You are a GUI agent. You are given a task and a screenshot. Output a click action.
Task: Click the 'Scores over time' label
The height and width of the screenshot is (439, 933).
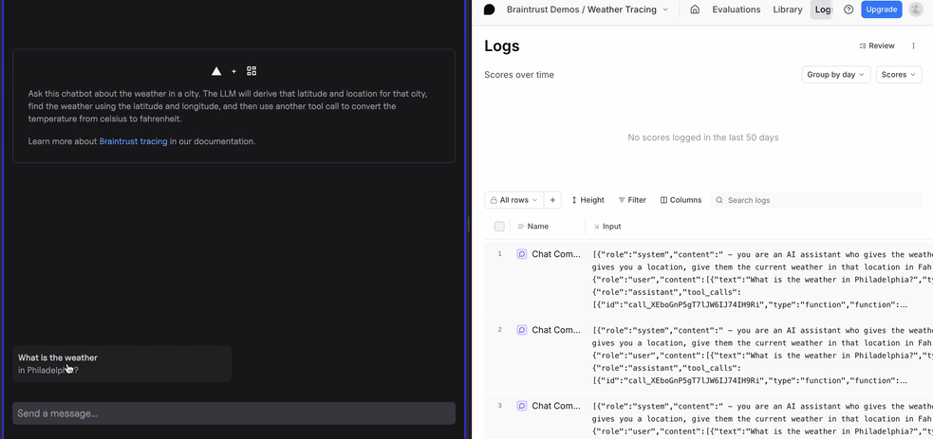coord(519,75)
